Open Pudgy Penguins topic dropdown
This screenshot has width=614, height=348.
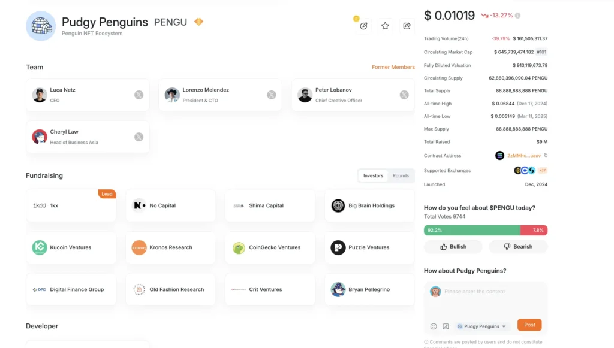[481, 326]
